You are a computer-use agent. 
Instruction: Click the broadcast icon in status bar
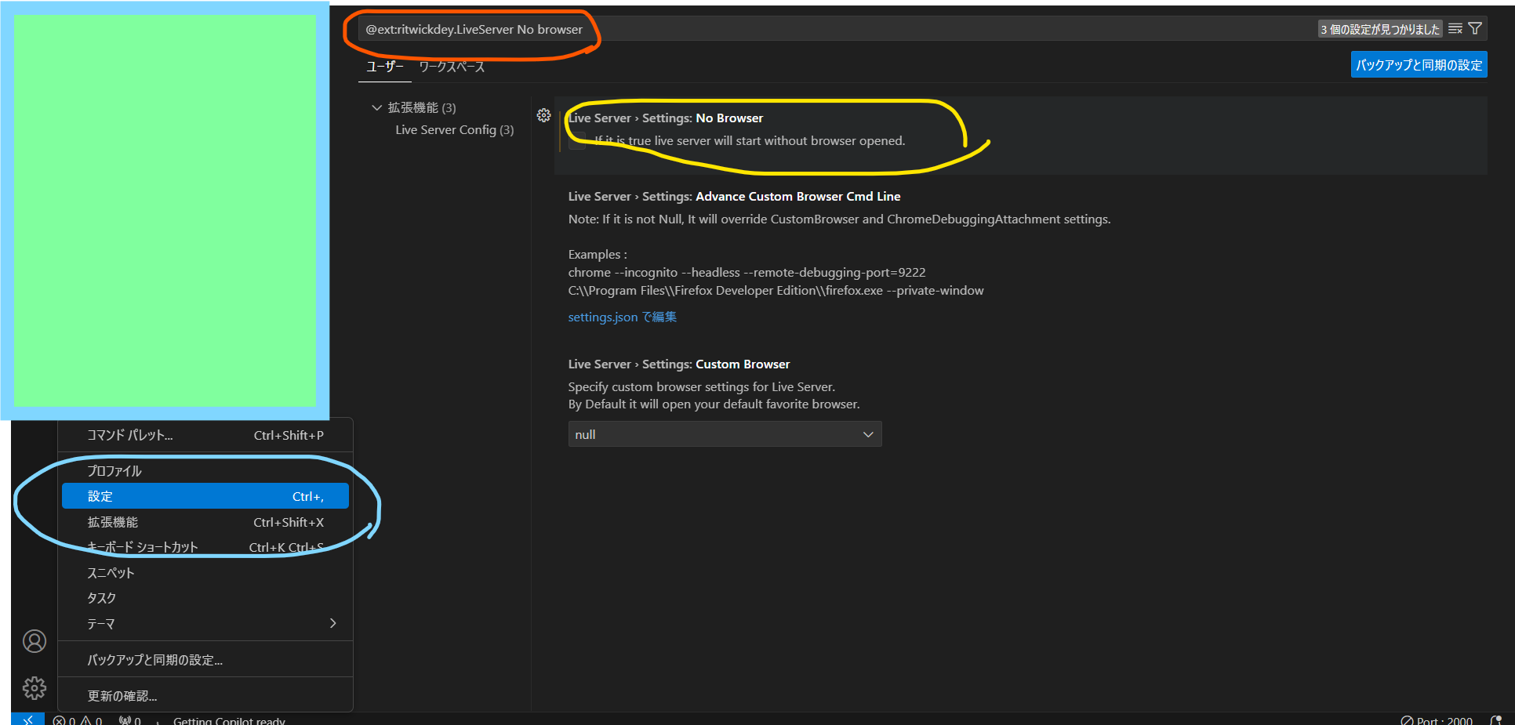point(129,720)
